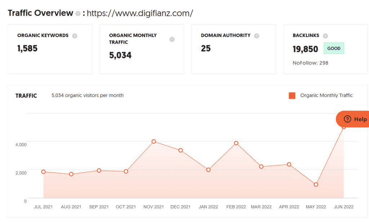
Task: Click '5,034 organic visitors per month' text
Action: [88, 95]
